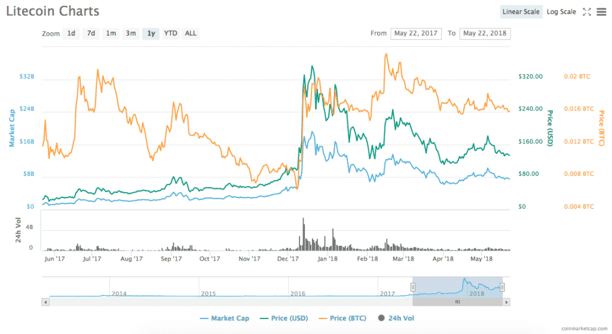Set zoom range to 7d

click(91, 33)
